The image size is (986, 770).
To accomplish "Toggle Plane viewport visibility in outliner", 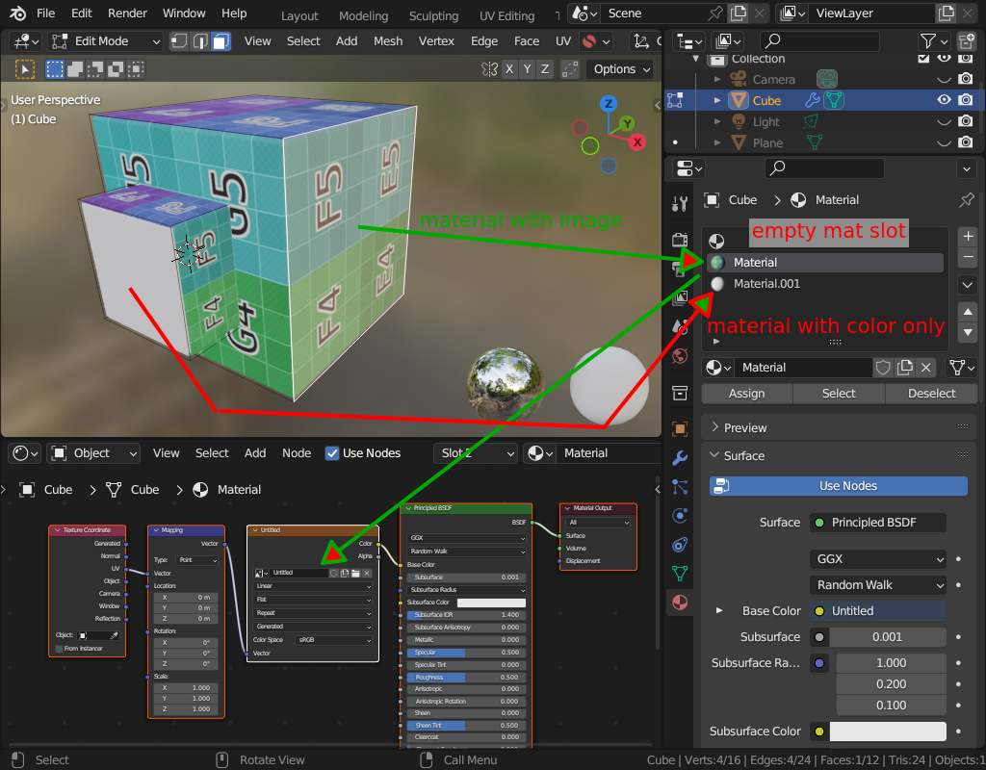I will coord(944,142).
